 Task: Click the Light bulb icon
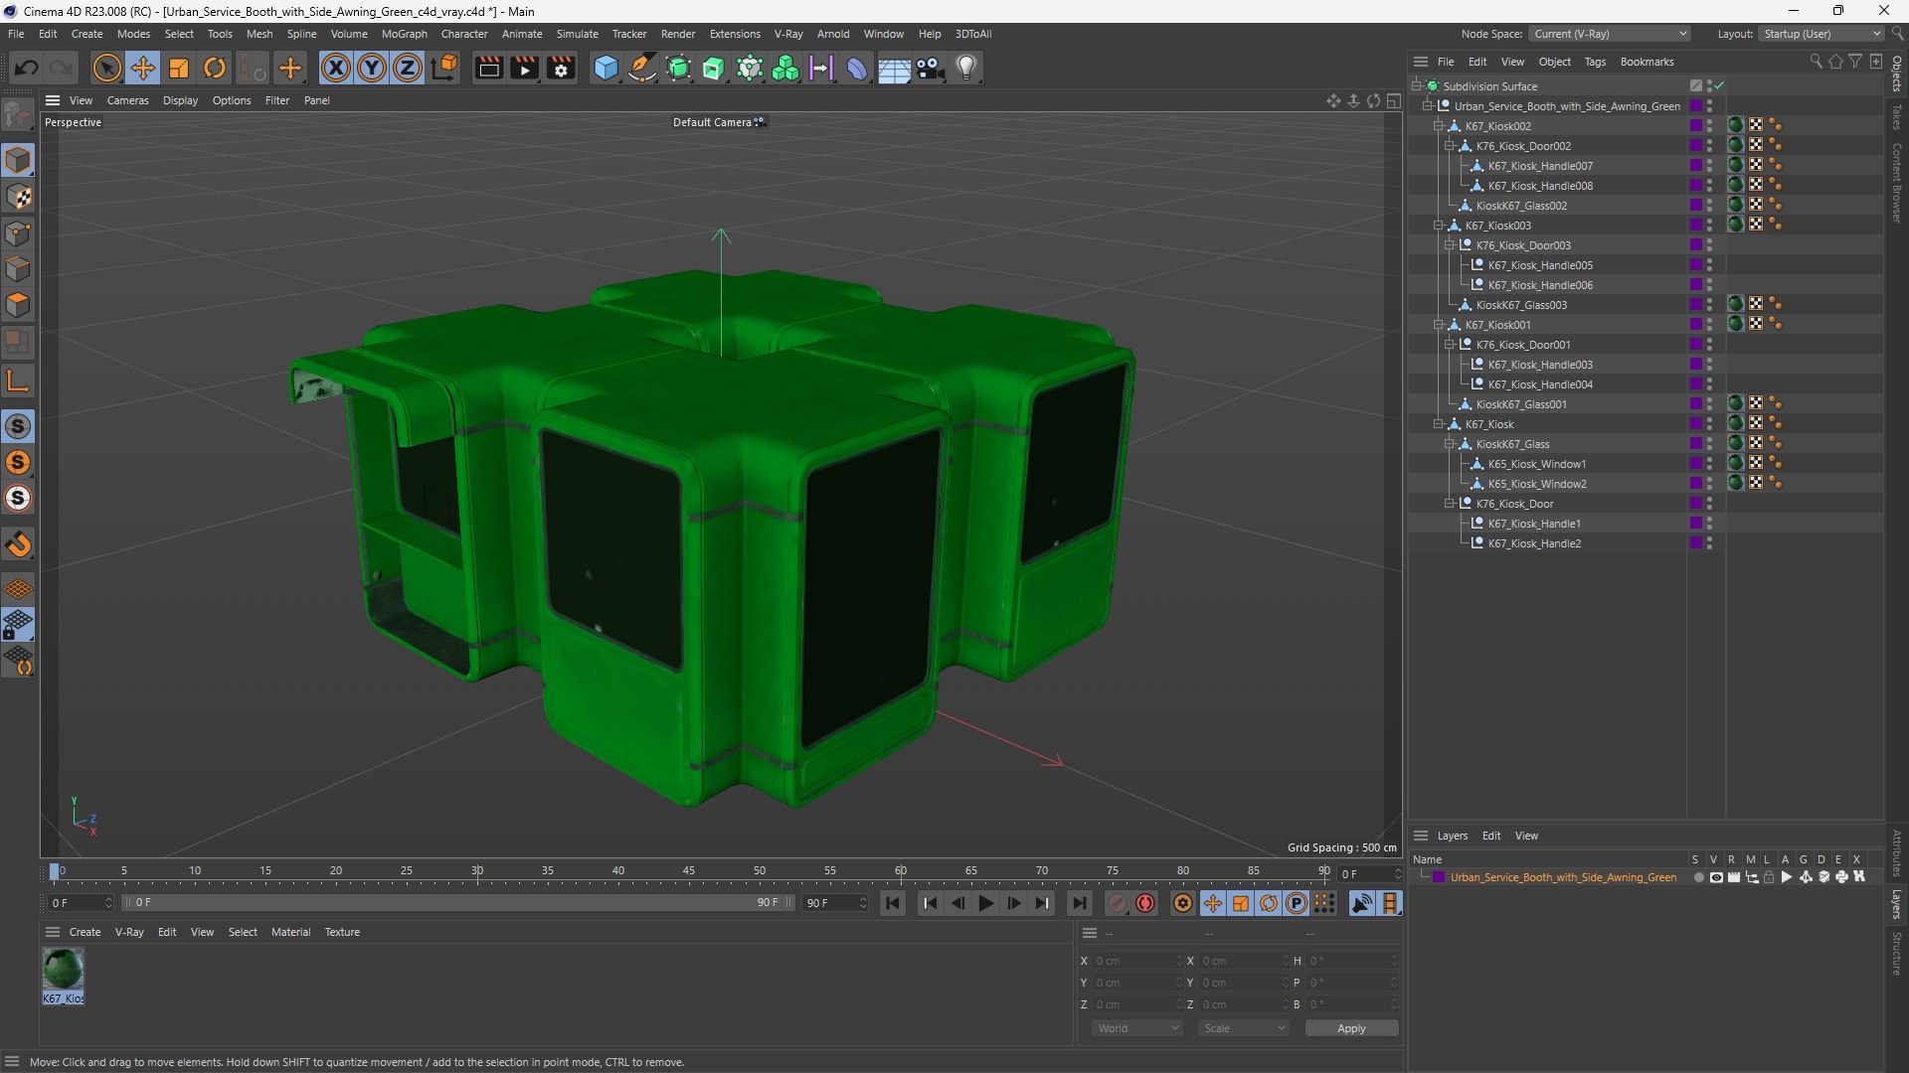966,68
